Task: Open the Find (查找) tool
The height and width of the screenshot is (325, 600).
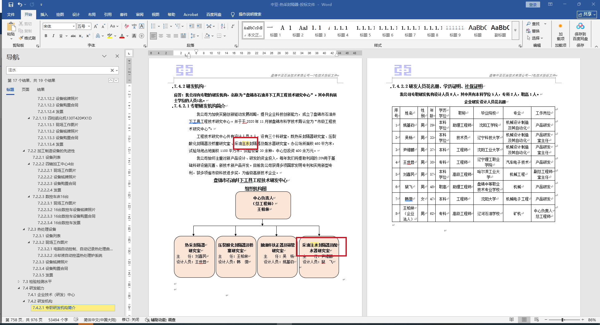Action: [533, 24]
